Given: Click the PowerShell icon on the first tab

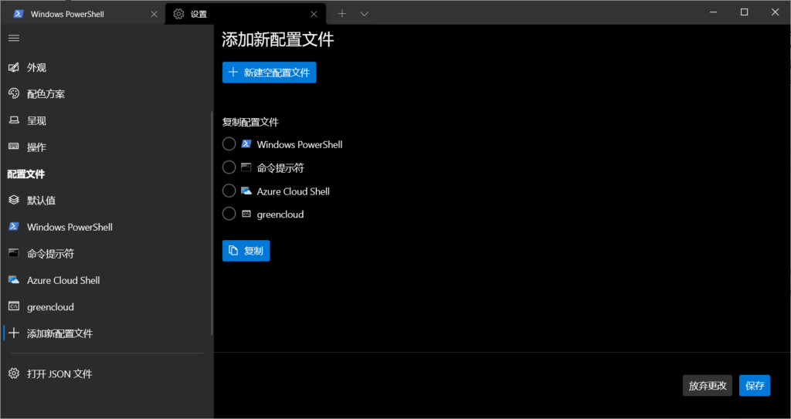Looking at the screenshot, I should click(x=19, y=14).
